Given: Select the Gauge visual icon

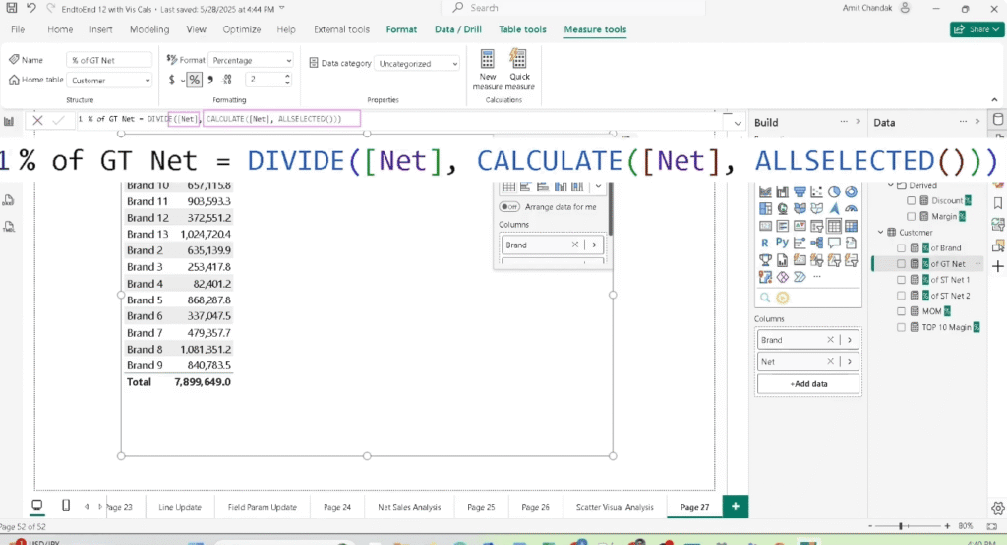Looking at the screenshot, I should coord(851,209).
